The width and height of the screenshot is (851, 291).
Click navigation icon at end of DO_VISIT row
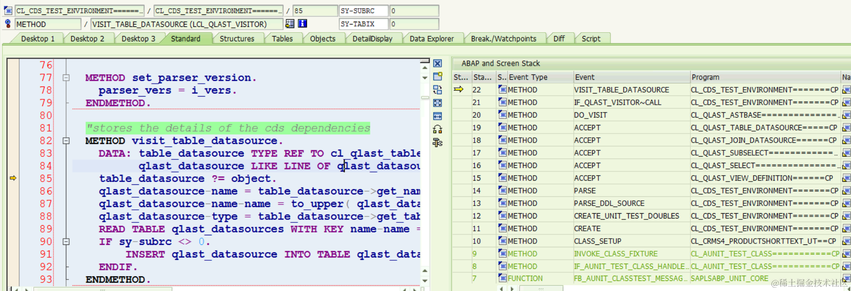[846, 115]
